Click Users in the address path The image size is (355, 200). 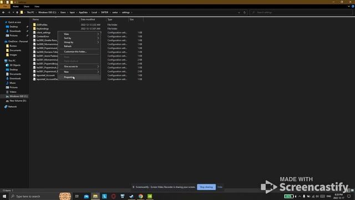tap(63, 12)
